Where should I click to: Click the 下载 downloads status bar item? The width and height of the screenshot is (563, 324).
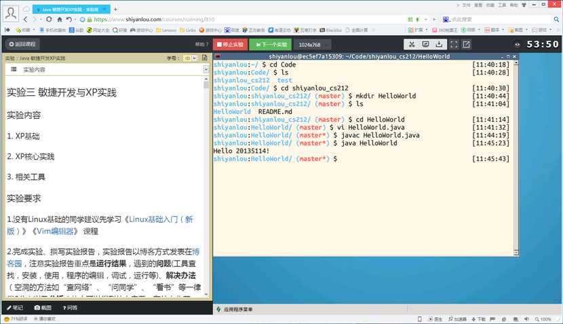pyautogui.click(x=479, y=319)
